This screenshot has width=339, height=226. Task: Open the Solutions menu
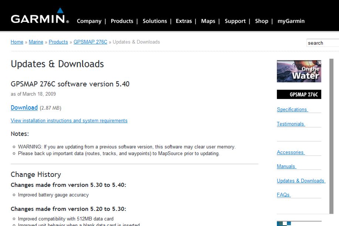pyautogui.click(x=155, y=21)
